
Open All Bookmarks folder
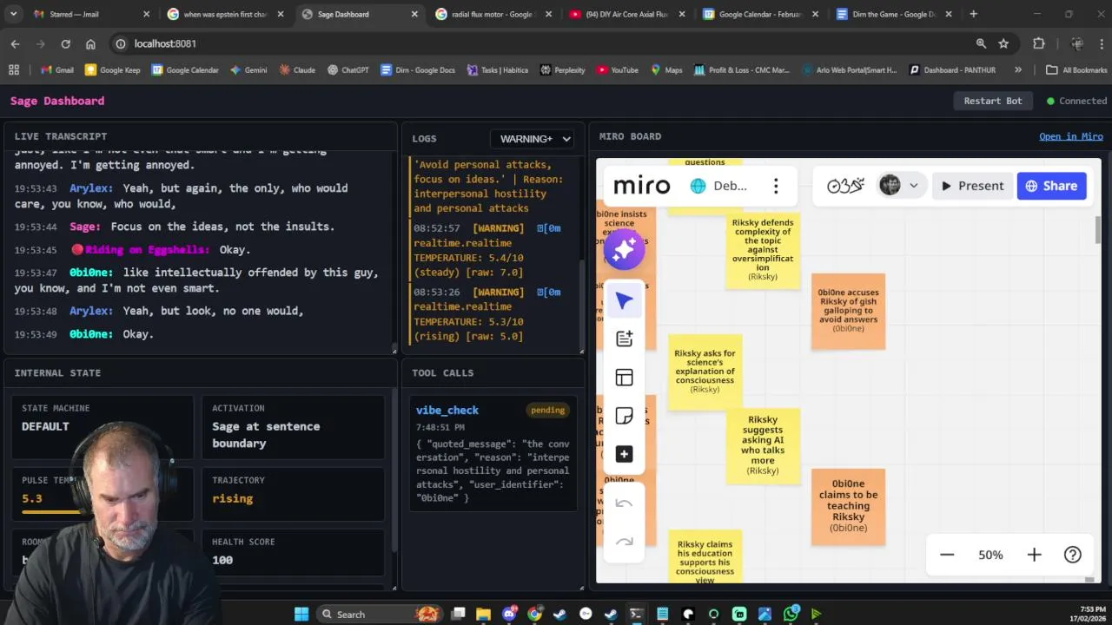[1076, 70]
